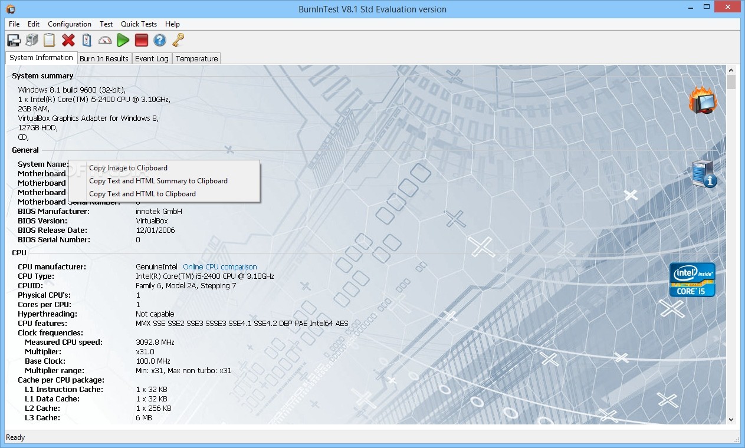Click the CPU features MMX SSE list

pos(242,324)
